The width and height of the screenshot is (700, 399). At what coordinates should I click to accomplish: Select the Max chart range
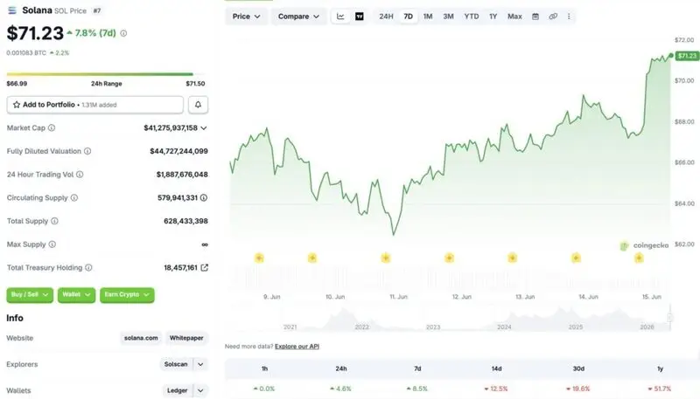514,17
